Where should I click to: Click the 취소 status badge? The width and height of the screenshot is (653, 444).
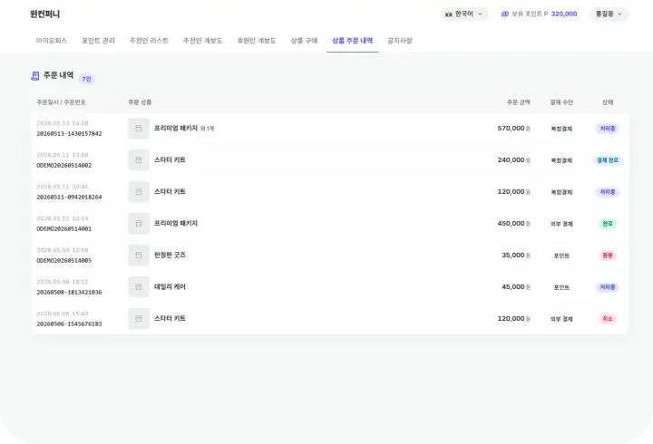pos(607,319)
